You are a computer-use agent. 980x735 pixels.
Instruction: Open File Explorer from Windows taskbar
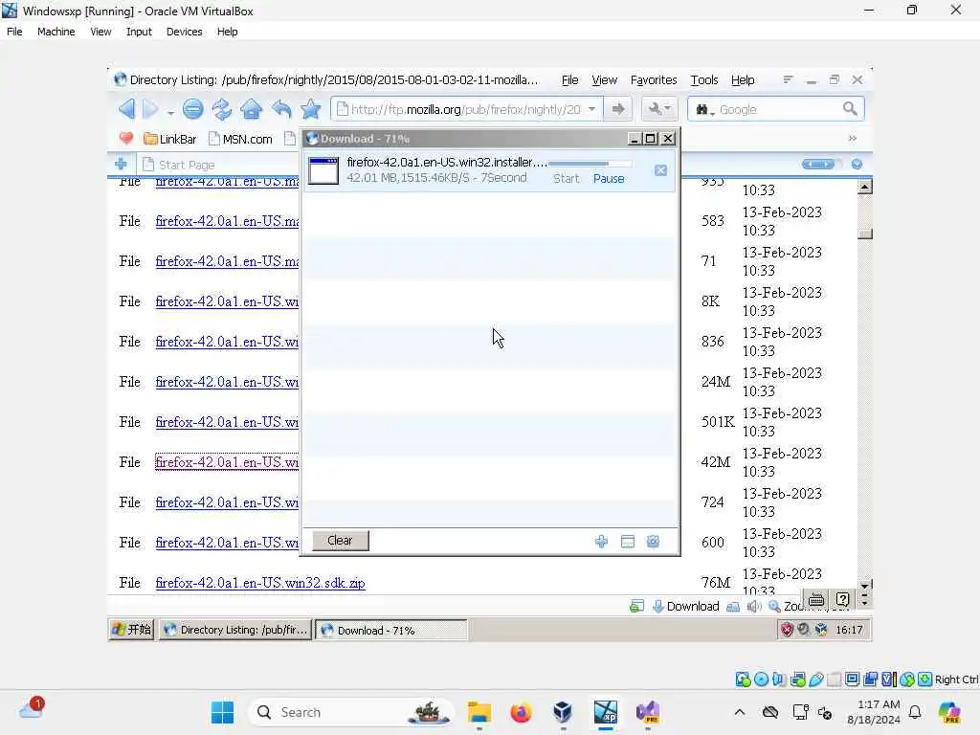click(479, 712)
